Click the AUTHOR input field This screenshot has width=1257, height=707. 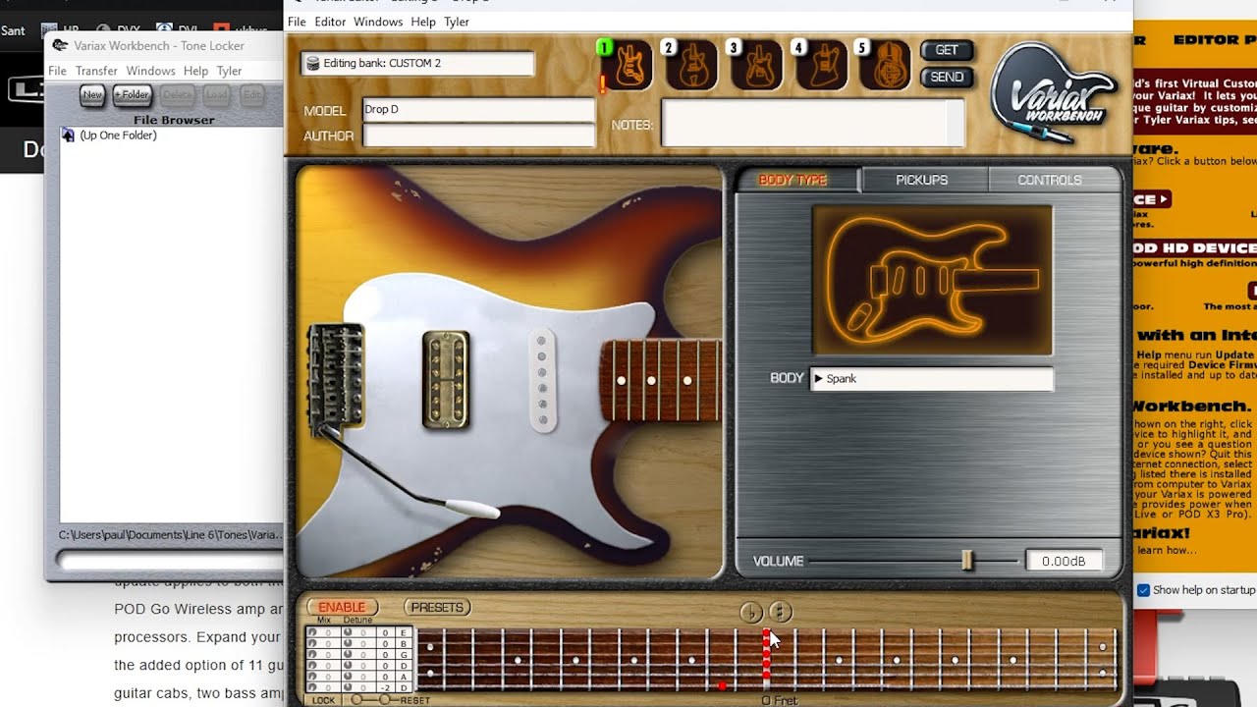click(478, 136)
